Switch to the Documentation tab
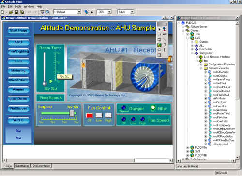Screen dimensions: 242x176 (41, 166)
